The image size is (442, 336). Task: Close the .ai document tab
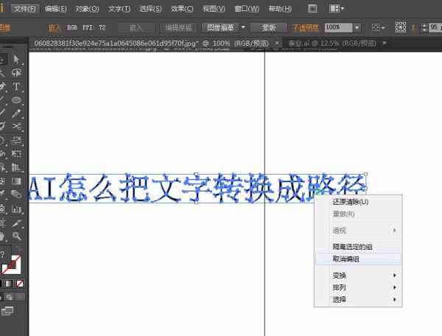click(385, 43)
